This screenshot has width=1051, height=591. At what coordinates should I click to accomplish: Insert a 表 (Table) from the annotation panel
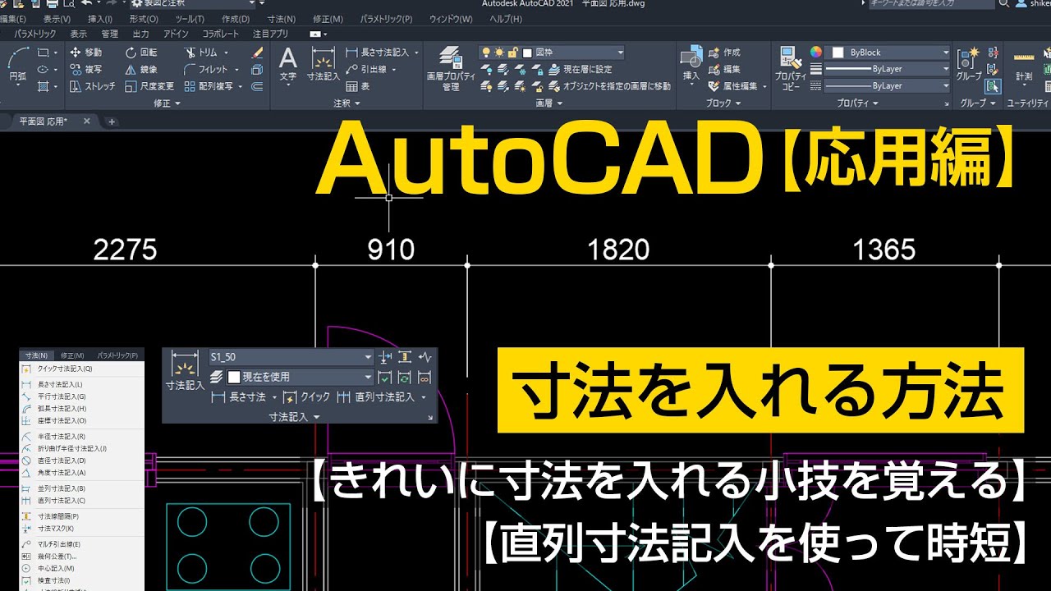tap(358, 86)
